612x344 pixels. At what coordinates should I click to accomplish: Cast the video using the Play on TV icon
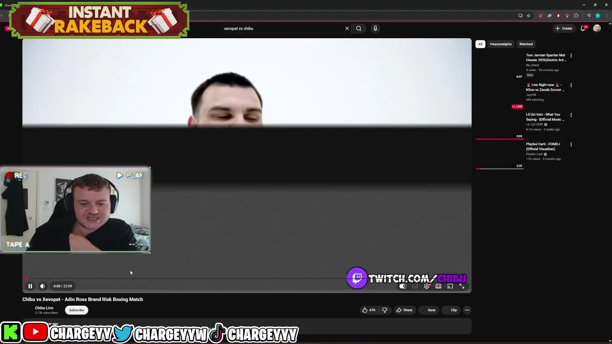pyautogui.click(x=450, y=286)
